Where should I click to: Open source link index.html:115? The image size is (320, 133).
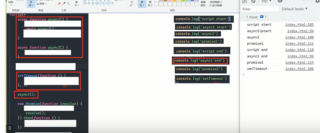pyautogui.click(x=299, y=62)
